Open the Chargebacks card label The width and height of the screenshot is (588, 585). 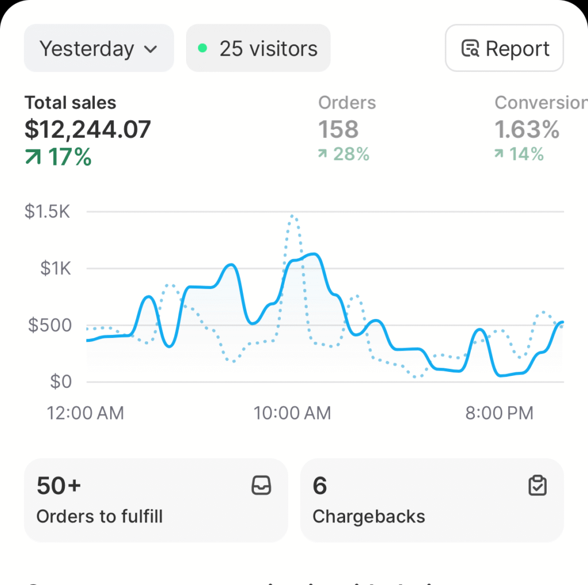click(x=369, y=516)
